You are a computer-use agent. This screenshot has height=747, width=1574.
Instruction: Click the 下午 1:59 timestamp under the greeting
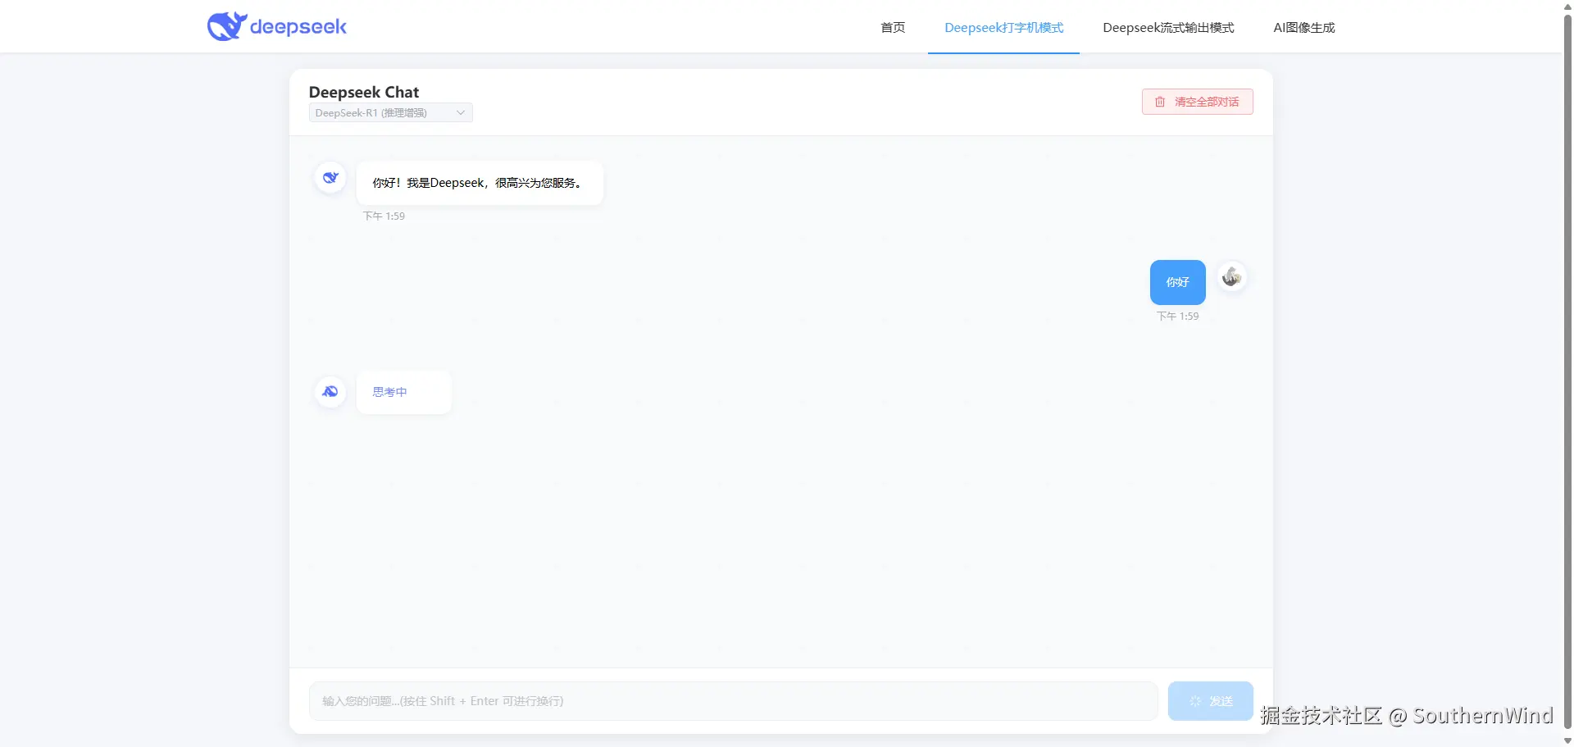pyautogui.click(x=384, y=216)
